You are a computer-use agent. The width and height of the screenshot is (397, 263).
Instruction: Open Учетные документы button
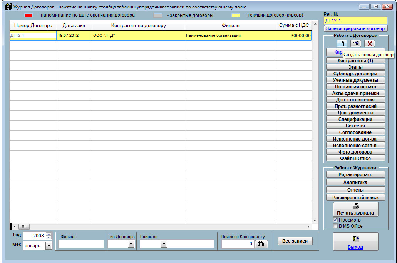pos(355,80)
